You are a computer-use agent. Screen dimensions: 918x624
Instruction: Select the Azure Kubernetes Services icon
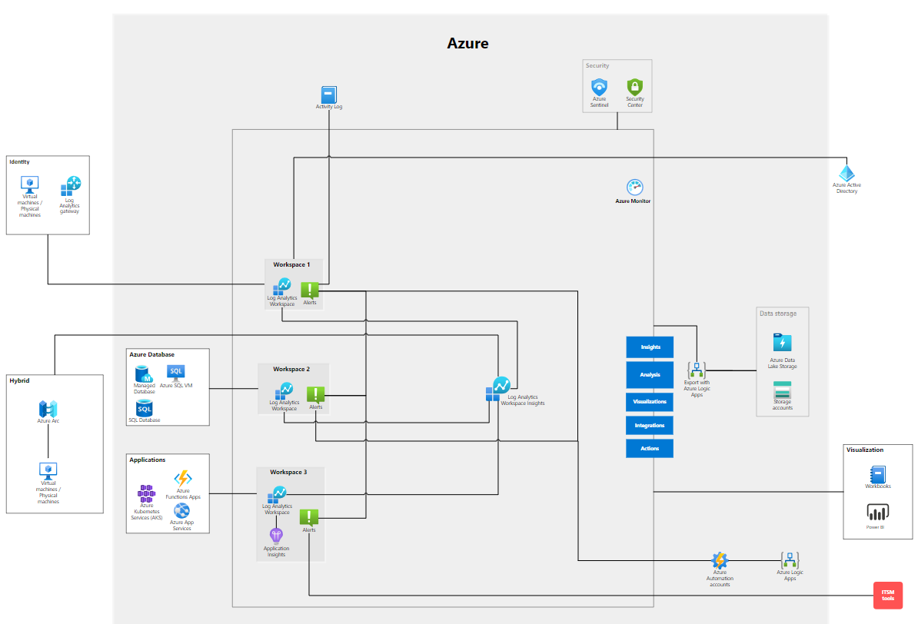[146, 493]
